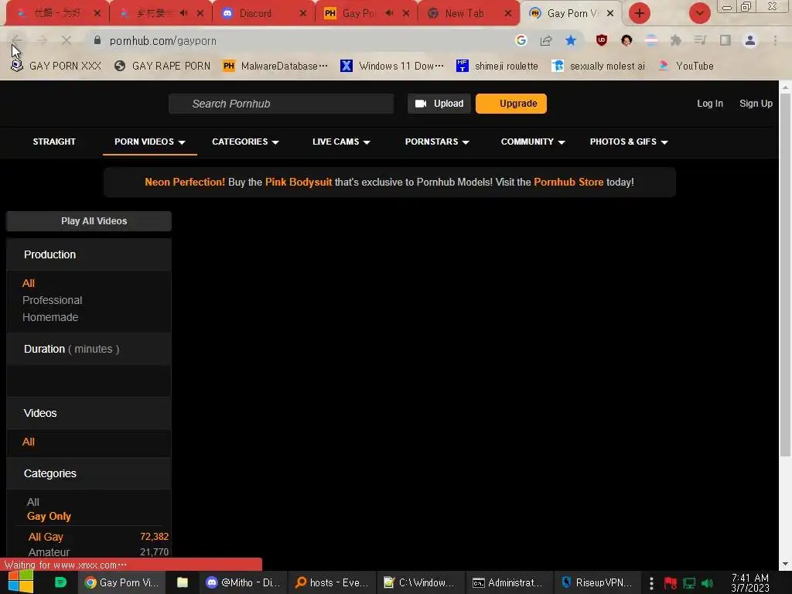Screen dimensions: 792x594
Task: Open the File Explorer taskbar icon
Action: click(183, 583)
